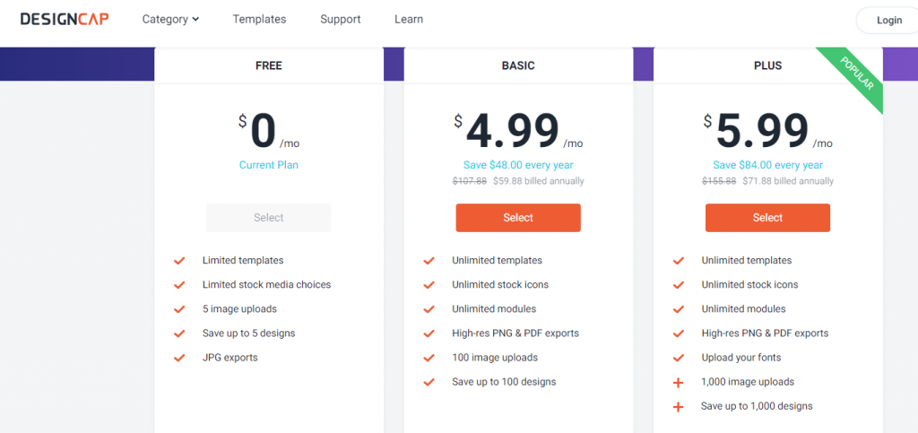Image resolution: width=918 pixels, height=433 pixels.
Task: Click the DesignCap logo
Action: 65,19
